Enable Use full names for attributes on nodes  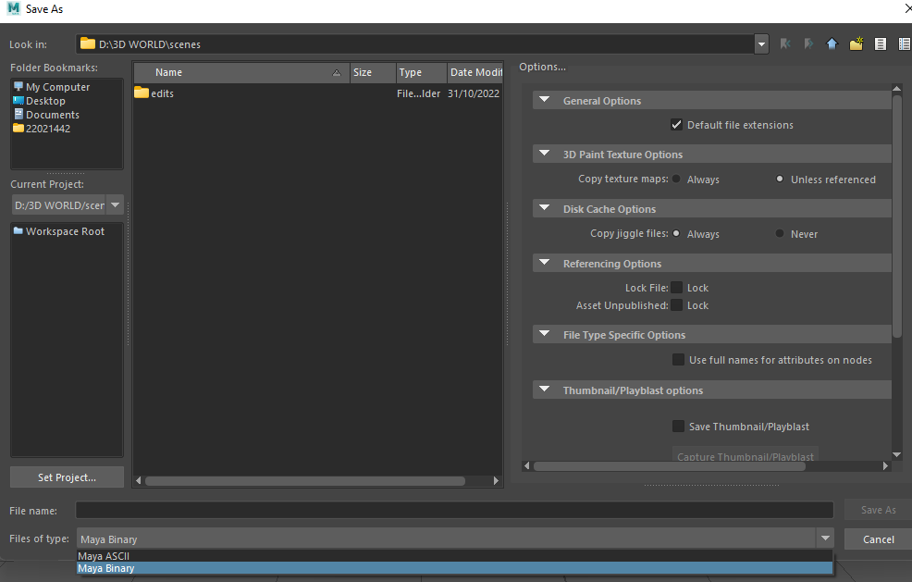(678, 360)
